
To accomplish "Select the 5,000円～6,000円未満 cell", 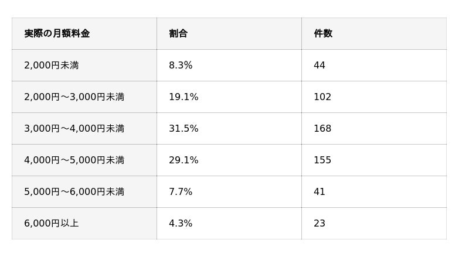I will (74, 191).
